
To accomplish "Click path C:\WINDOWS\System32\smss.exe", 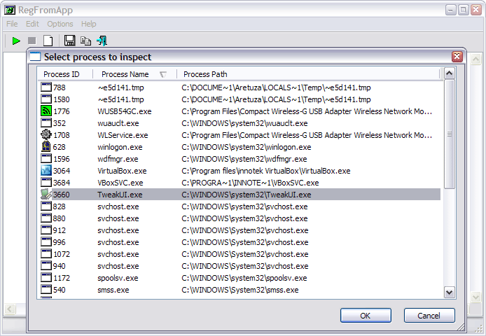I will point(240,290).
